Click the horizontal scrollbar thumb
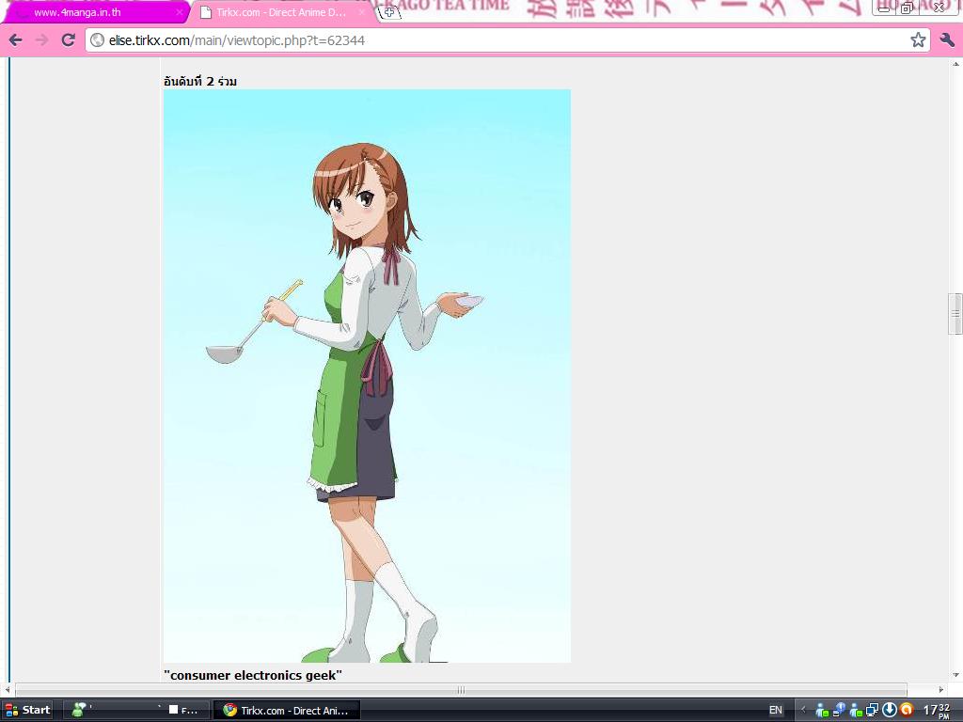The height and width of the screenshot is (722, 963). click(x=461, y=690)
